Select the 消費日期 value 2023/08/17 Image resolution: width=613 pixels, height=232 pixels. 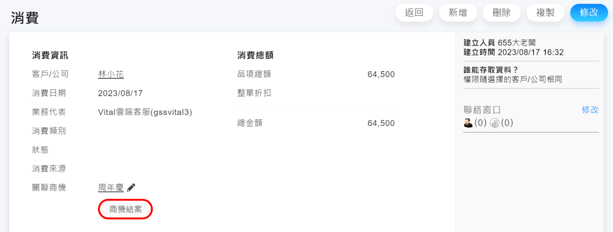point(120,93)
